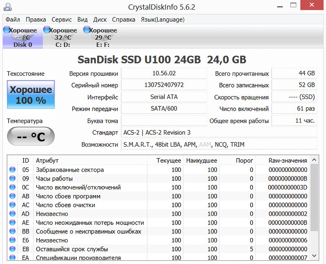
Task: Click the serial number field
Action: 164,86
